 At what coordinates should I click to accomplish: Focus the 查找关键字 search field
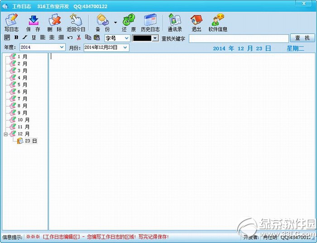239,38
